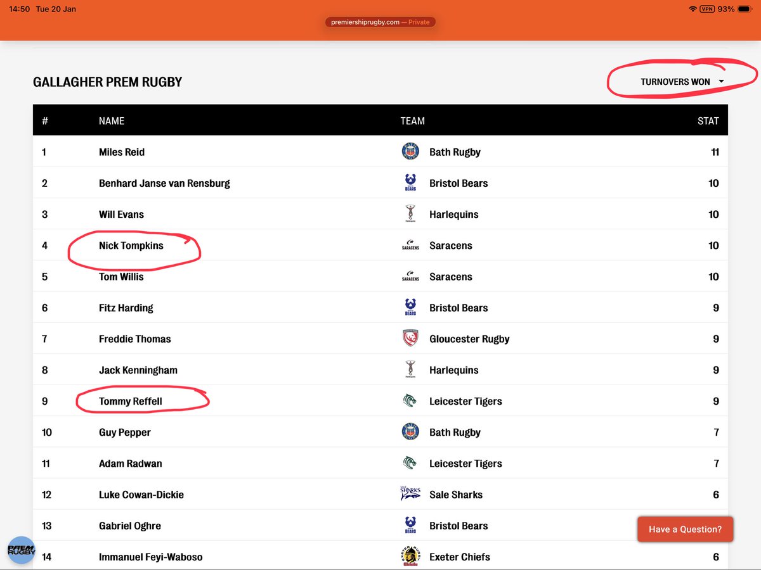This screenshot has width=761, height=570.
Task: Click the Bath Rugby logo beside Guy Pepper
Action: click(x=410, y=432)
